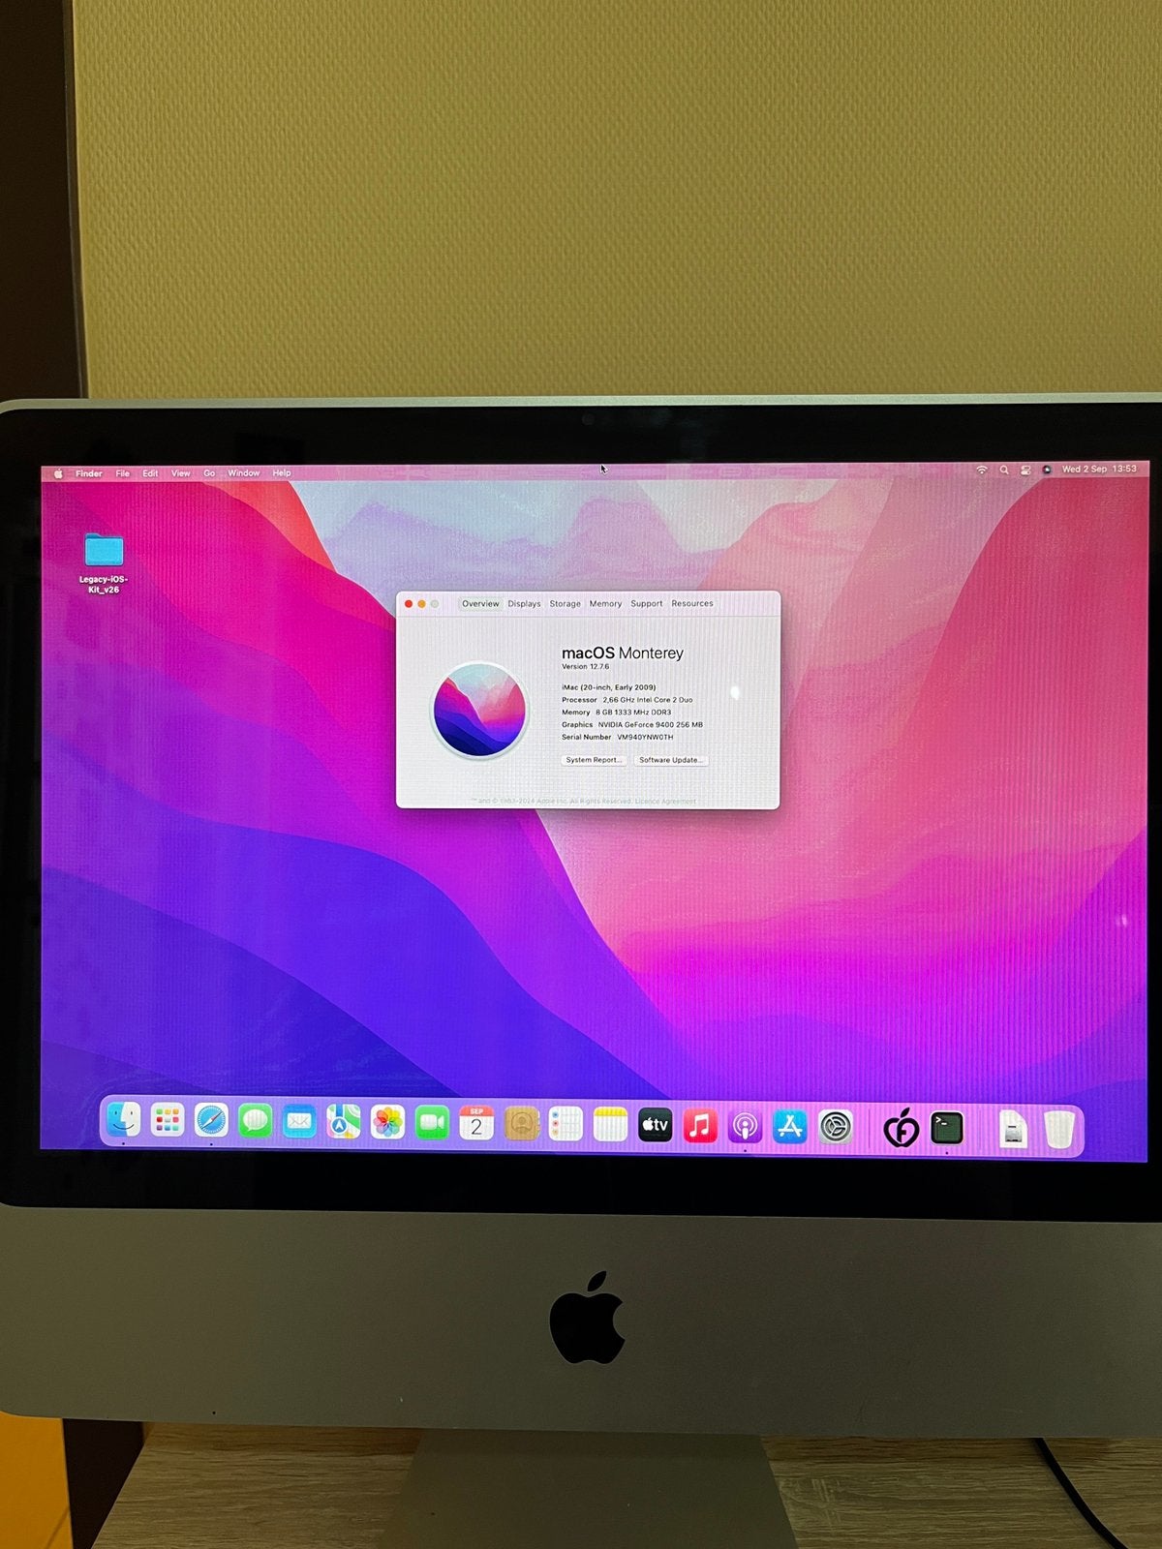Open Contacts app in the Dock

[x=521, y=1124]
